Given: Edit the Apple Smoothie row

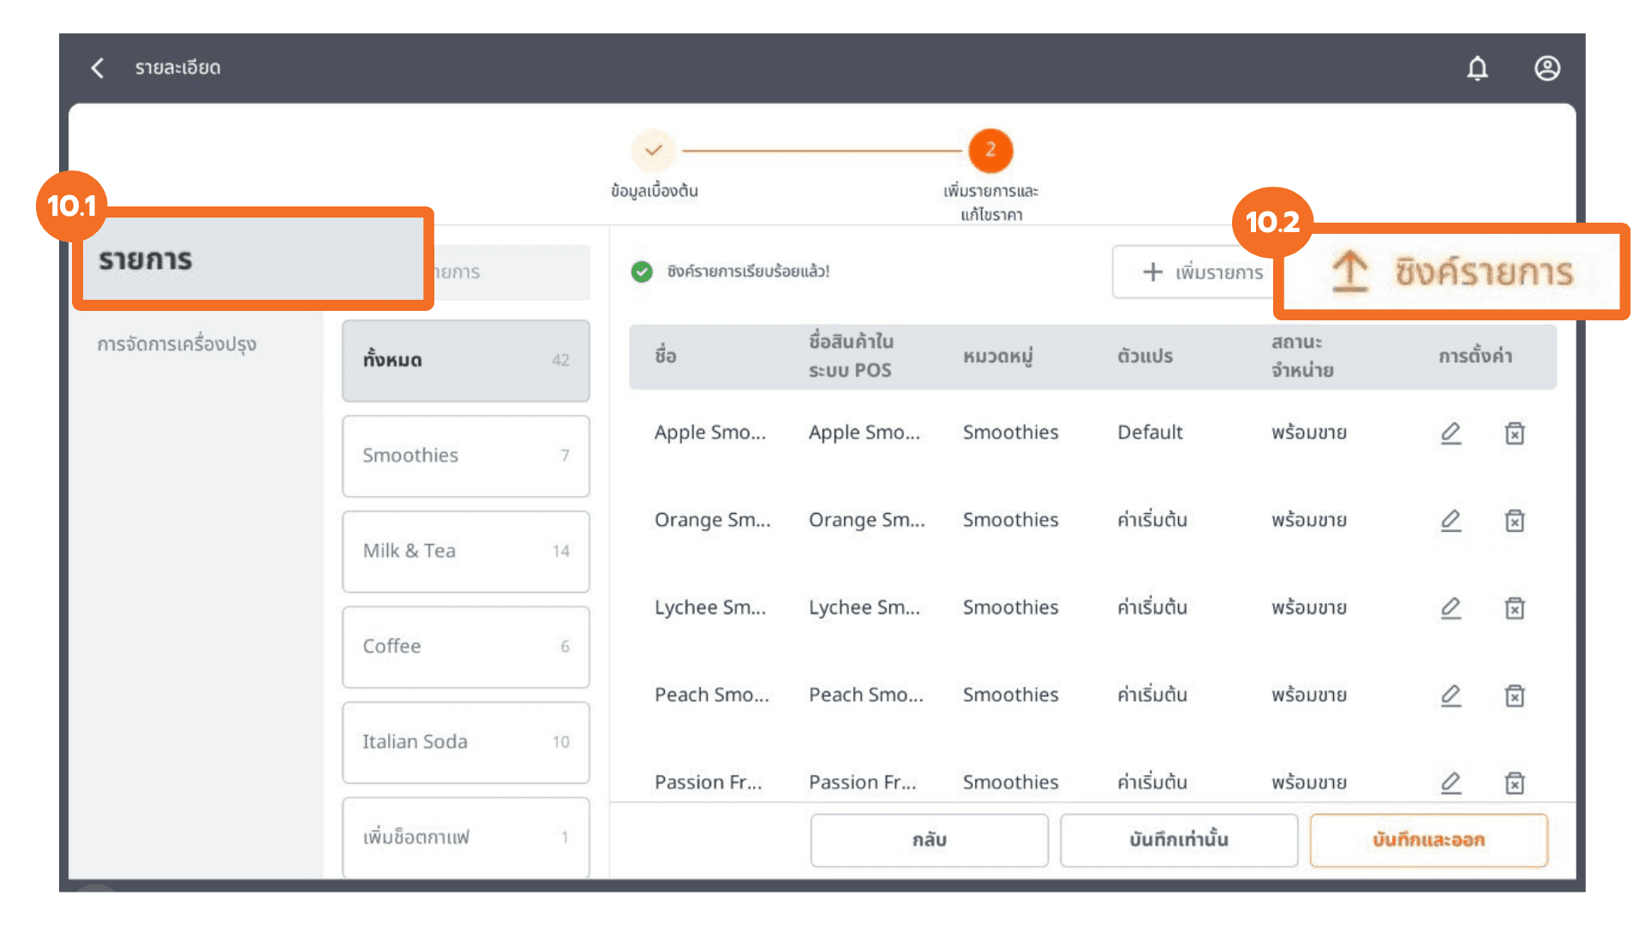Looking at the screenshot, I should pyautogui.click(x=1451, y=433).
